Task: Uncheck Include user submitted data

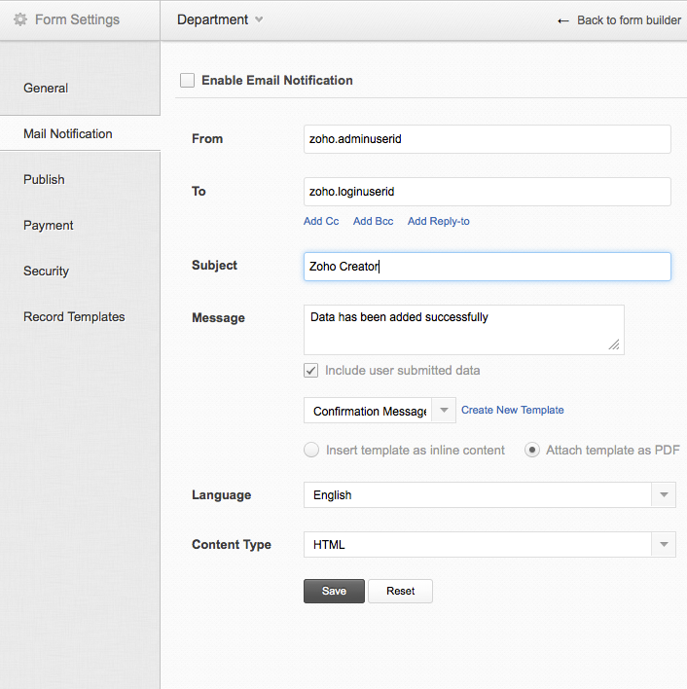Action: [x=311, y=371]
